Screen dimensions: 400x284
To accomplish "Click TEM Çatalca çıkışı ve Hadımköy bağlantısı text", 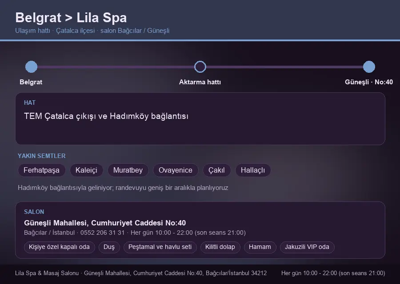I will tap(106, 116).
